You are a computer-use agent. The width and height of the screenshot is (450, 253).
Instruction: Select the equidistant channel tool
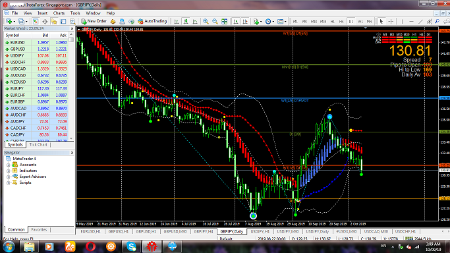pyautogui.click(x=430, y=22)
